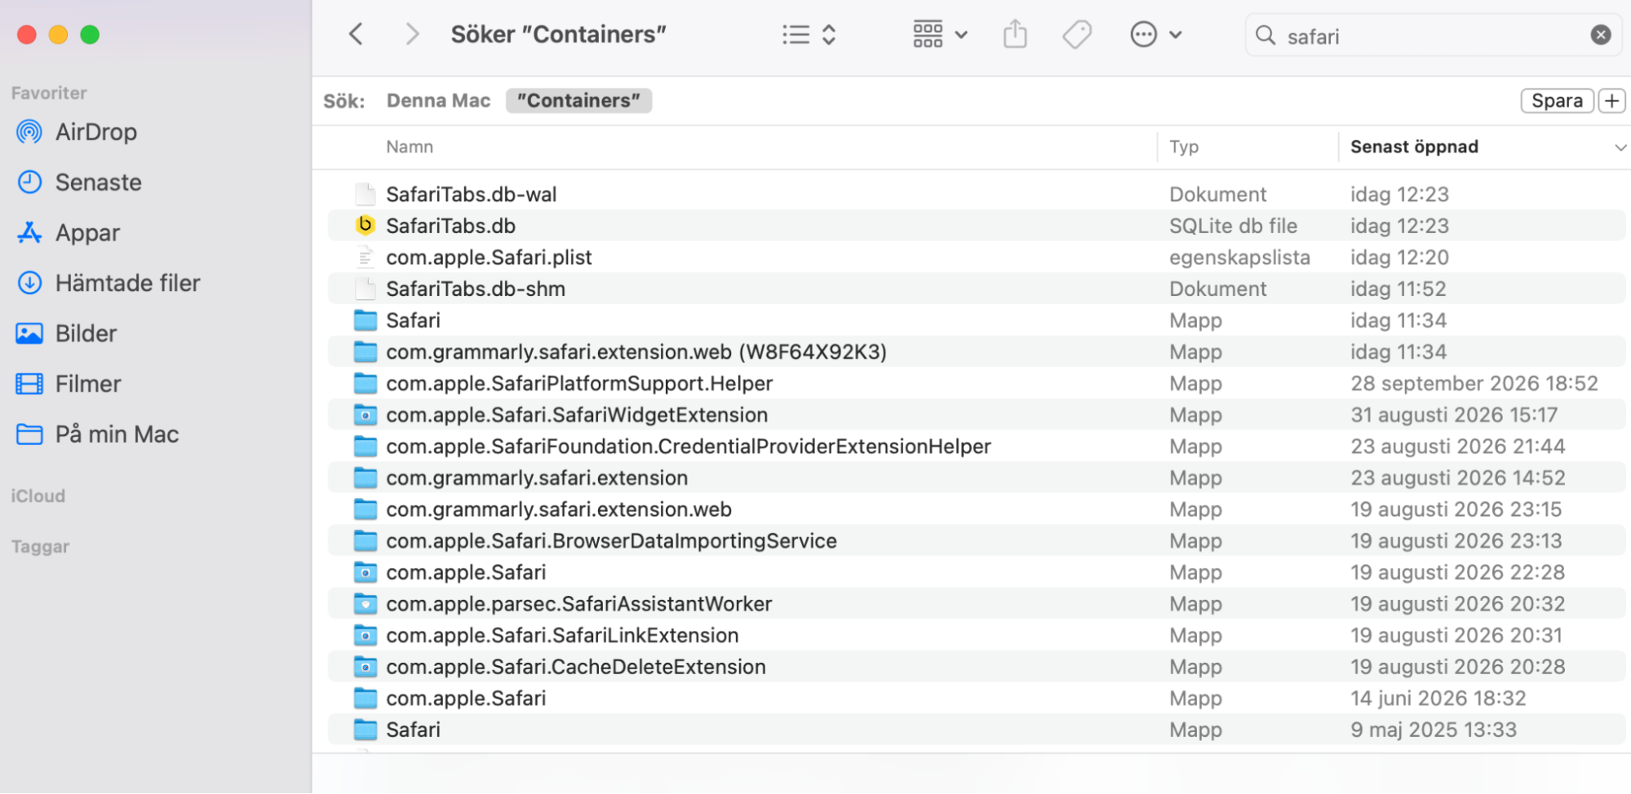Add search criteria with plus button
The height and width of the screenshot is (794, 1631).
click(1611, 100)
